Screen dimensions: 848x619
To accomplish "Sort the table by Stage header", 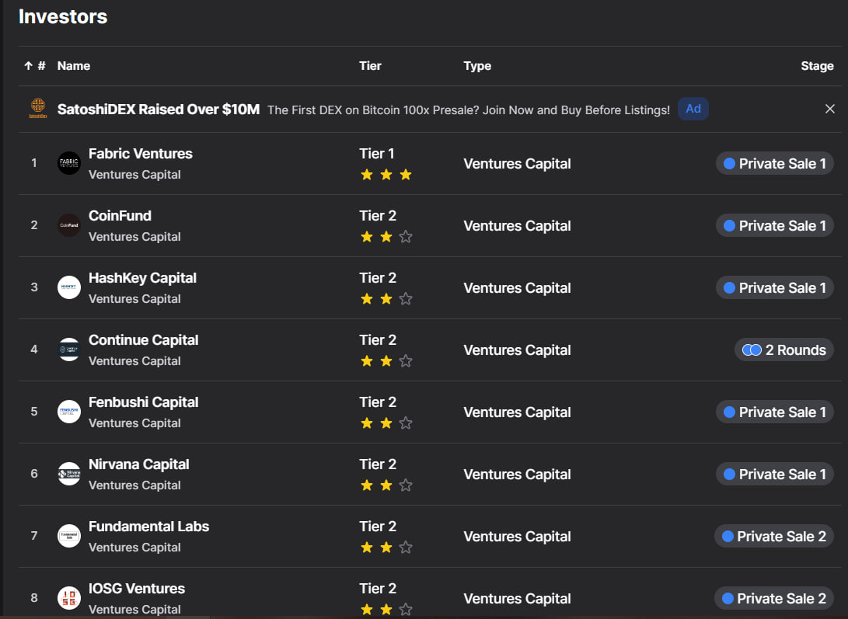I will [x=817, y=66].
